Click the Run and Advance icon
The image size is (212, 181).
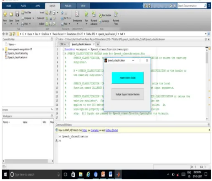coord(94,14)
